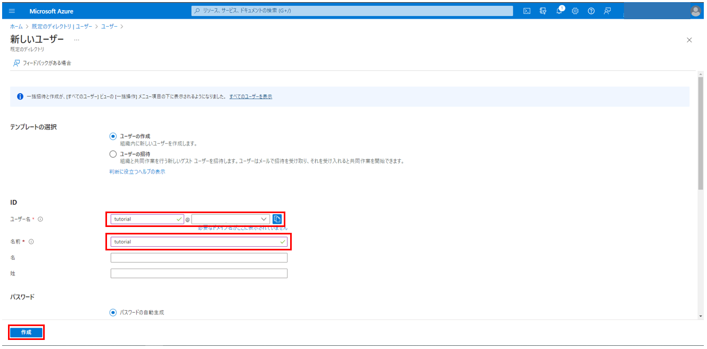
Task: Open the account avatar menu
Action: [x=695, y=11]
